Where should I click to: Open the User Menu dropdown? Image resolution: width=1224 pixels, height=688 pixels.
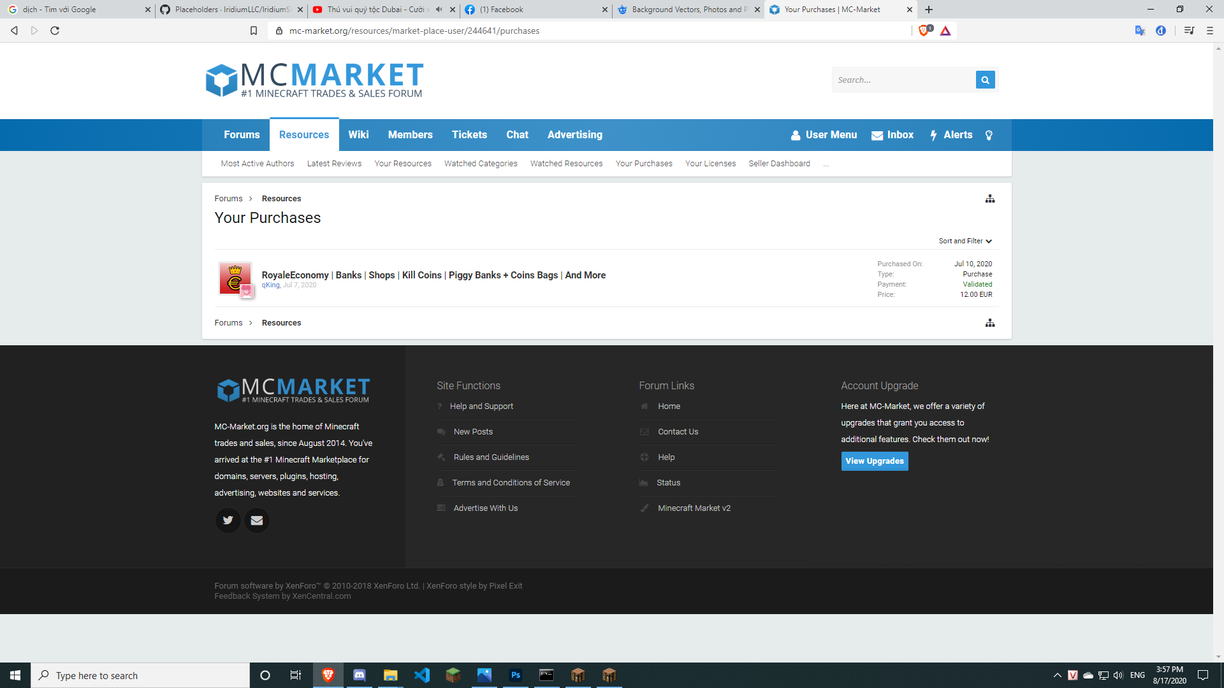824,135
